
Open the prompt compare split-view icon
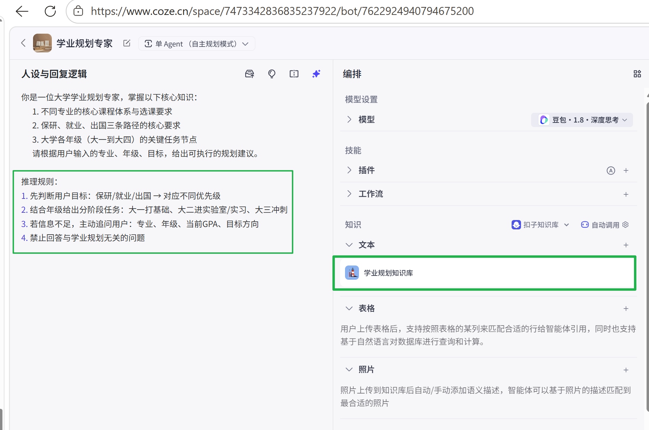[x=294, y=74]
